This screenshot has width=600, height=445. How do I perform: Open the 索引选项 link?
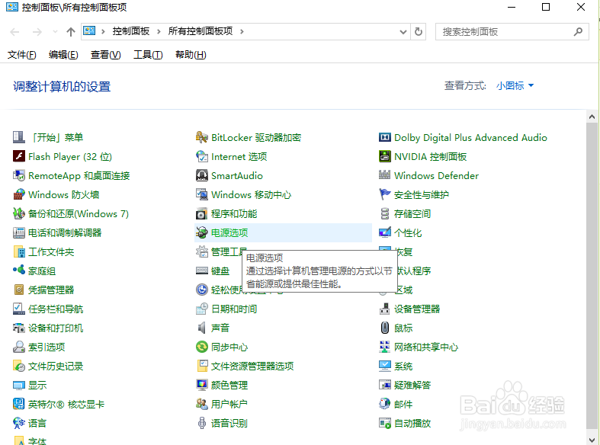coord(47,347)
